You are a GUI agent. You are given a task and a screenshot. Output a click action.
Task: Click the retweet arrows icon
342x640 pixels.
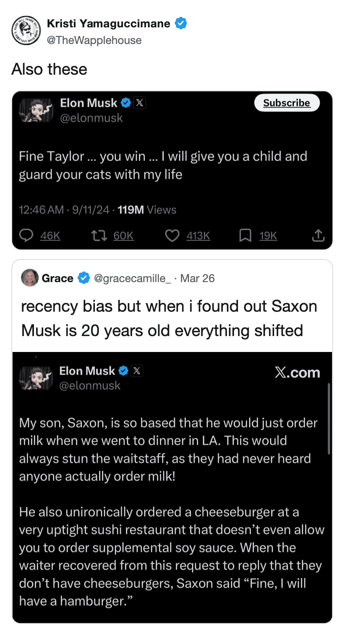99,236
